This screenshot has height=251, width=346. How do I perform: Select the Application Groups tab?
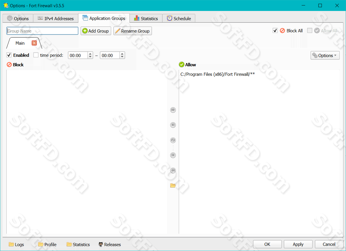click(104, 18)
